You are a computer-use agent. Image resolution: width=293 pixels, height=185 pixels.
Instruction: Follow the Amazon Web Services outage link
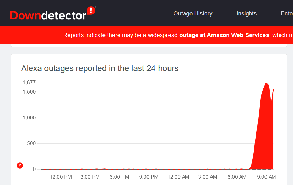pos(224,35)
